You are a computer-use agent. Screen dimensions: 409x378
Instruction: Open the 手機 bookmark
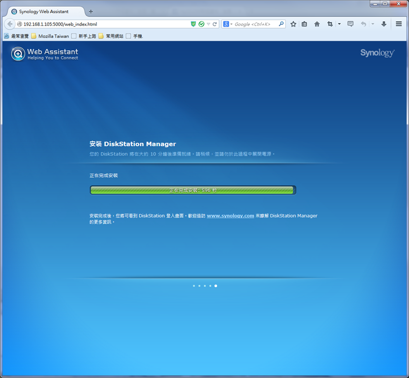point(134,36)
